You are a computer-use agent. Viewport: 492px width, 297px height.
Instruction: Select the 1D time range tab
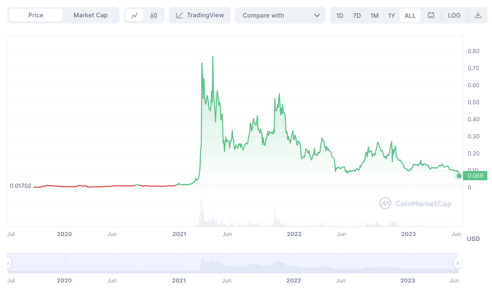click(x=340, y=15)
